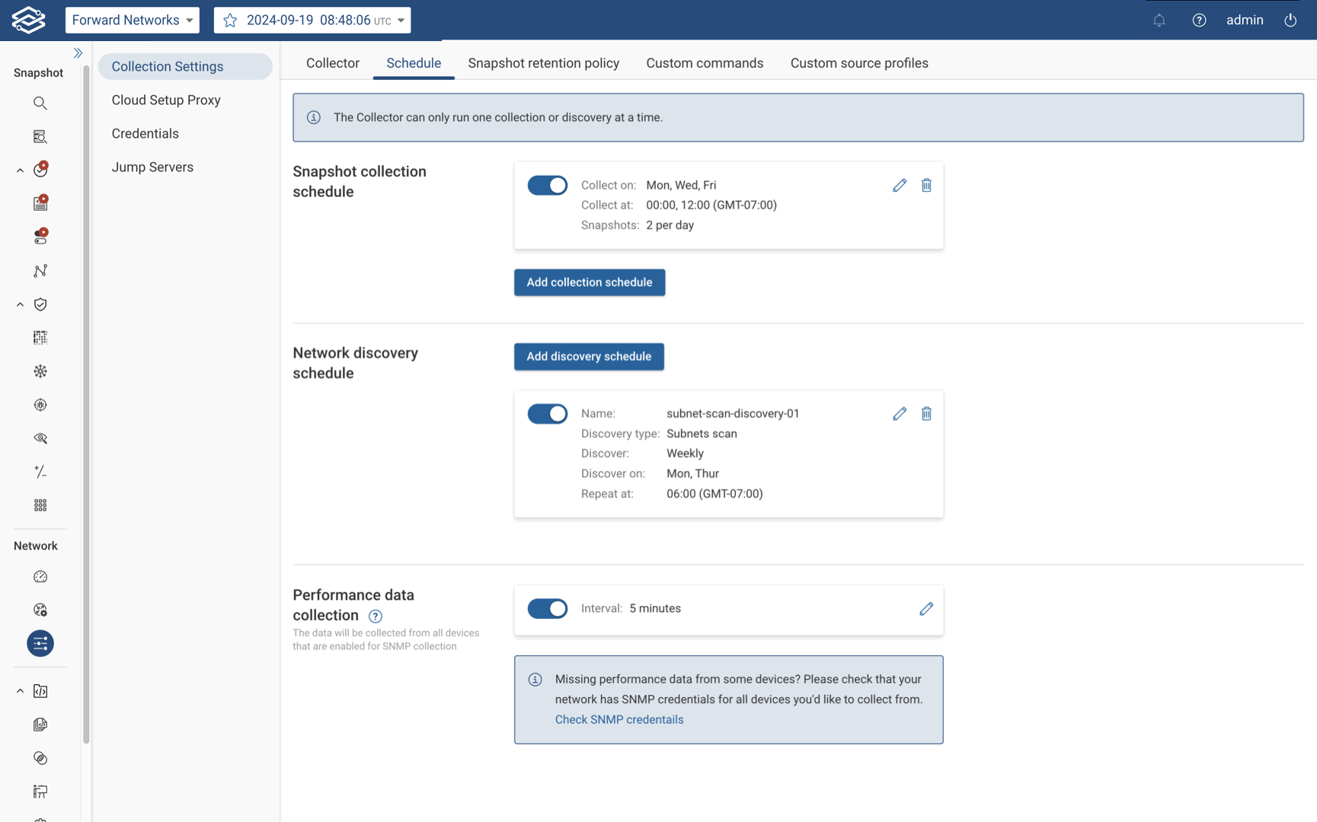Edit the performance data interval

coord(926,609)
